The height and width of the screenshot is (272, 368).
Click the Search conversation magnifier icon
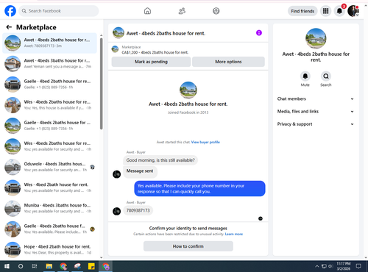pyautogui.click(x=326, y=76)
